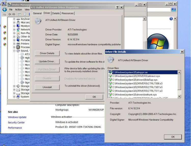Switch to the General tab
Screen dimensions: 191x146
click(37, 13)
